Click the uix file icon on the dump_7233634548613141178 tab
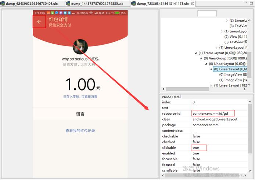Screen dimensions: 255x180 (x=133, y=3)
